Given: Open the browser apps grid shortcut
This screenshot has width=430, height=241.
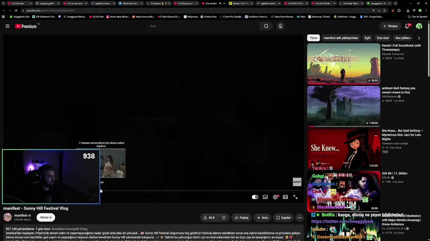Looking at the screenshot, I should tap(3, 16).
